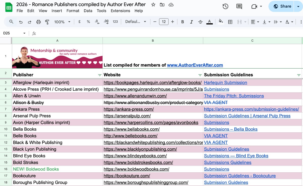
Task: Open the Publisher column filter
Action: (99, 75)
